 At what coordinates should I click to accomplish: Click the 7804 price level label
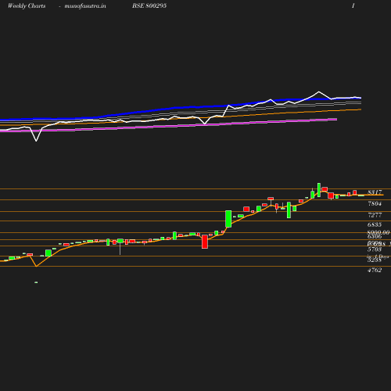coord(375,203)
